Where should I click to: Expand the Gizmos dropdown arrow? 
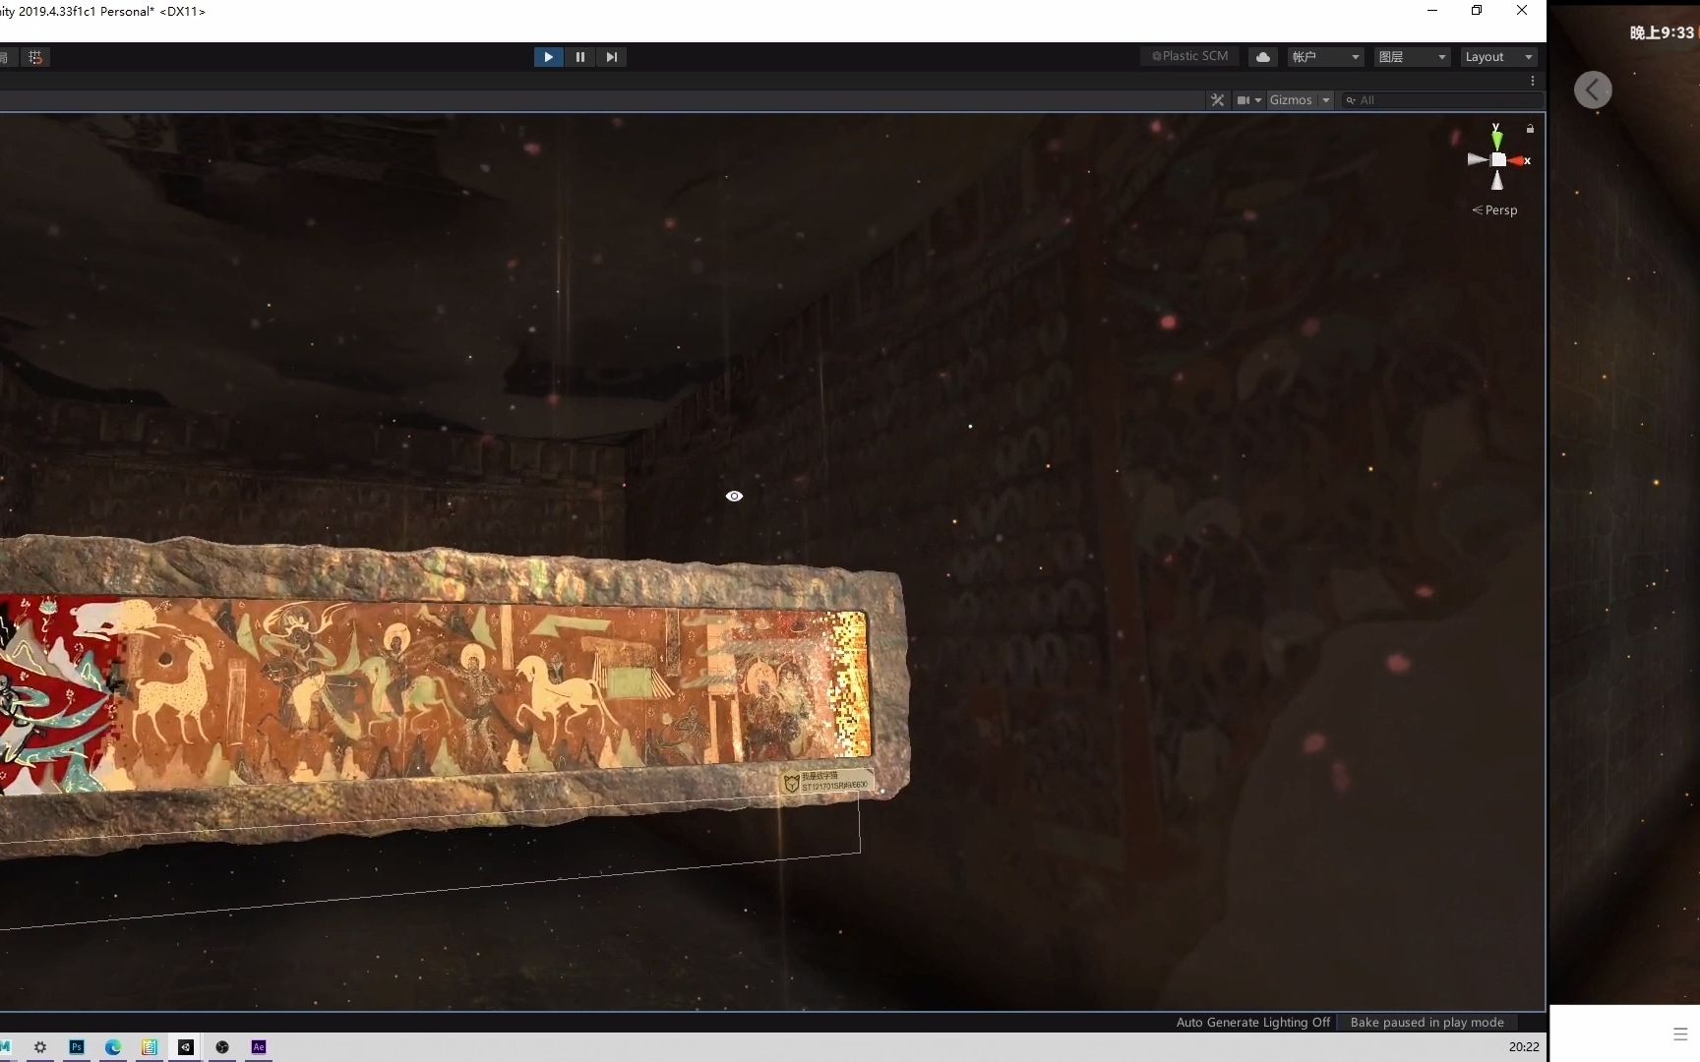(x=1326, y=100)
